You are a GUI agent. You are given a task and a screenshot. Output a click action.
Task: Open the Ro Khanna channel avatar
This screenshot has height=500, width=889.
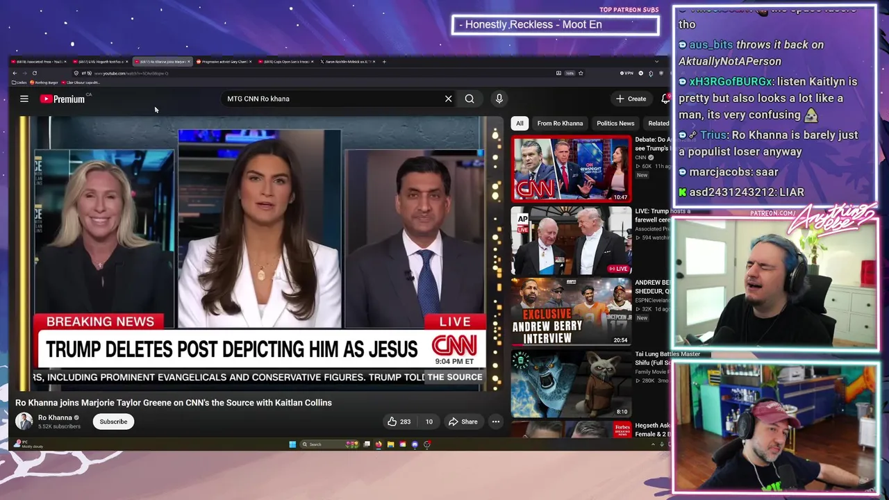24,422
